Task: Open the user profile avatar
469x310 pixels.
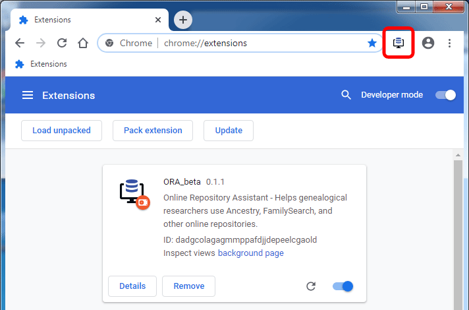Action: point(428,43)
